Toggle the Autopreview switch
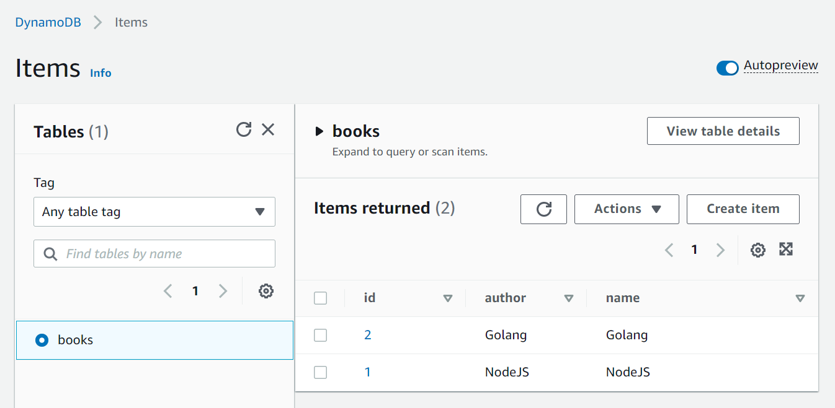Viewport: 835px width, 408px height. coord(727,67)
